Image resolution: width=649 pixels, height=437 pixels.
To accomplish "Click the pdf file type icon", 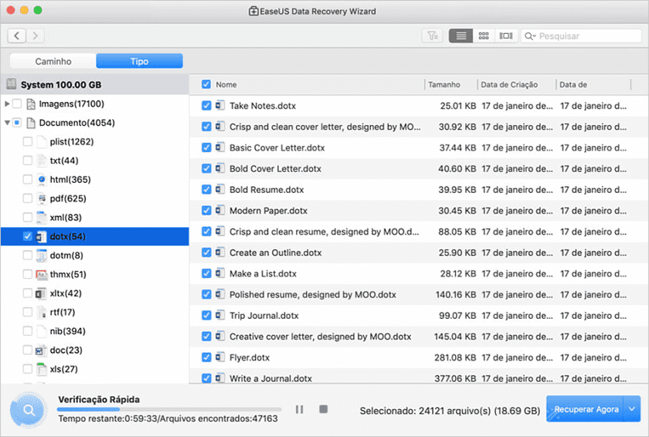I will (x=42, y=198).
